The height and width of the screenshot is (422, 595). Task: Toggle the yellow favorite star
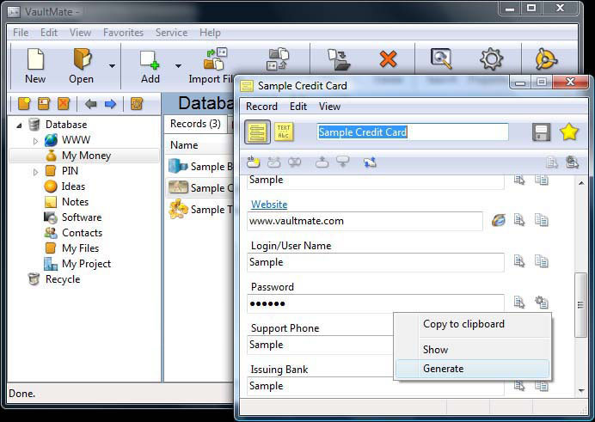pos(568,132)
